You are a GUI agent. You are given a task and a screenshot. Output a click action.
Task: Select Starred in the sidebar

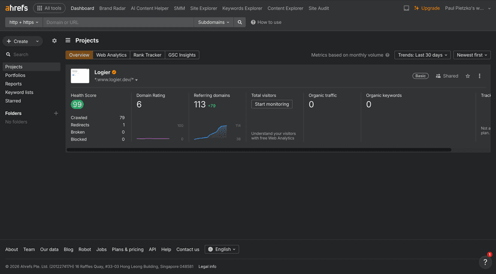[x=13, y=101]
